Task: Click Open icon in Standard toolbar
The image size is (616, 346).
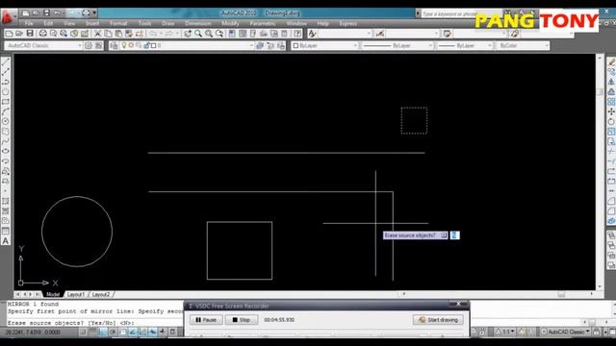Action: (19, 34)
